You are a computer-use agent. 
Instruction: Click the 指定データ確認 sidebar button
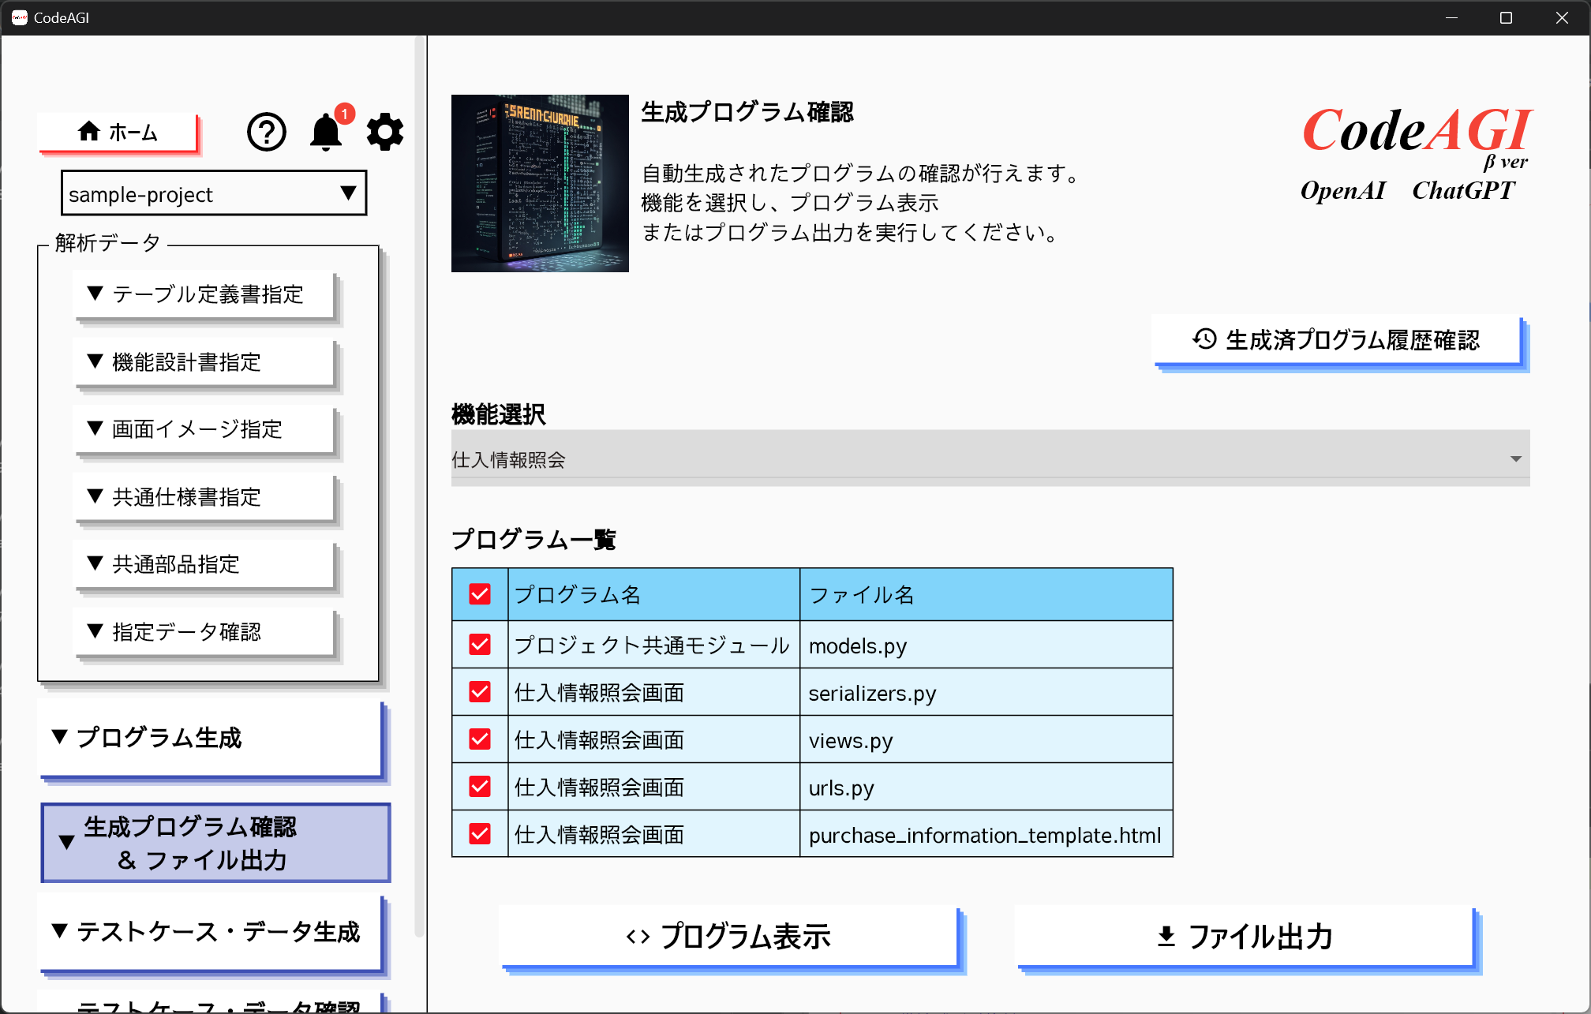(205, 632)
